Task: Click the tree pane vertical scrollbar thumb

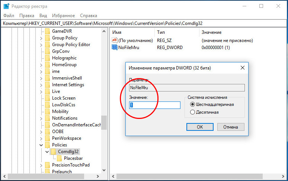Action: pyautogui.click(x=104, y=123)
